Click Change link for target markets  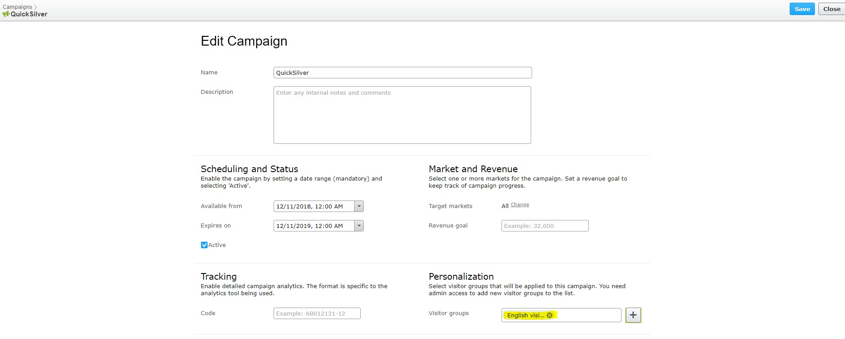pyautogui.click(x=520, y=205)
